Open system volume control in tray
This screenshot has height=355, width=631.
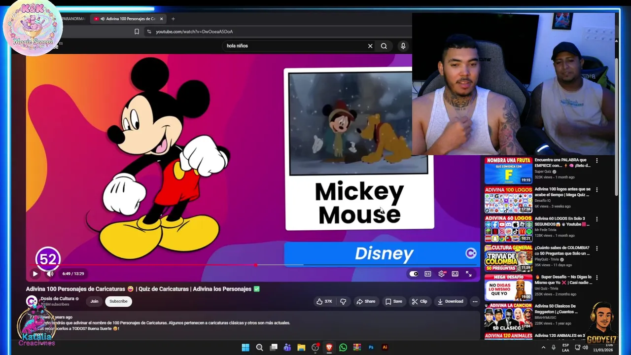point(585,348)
